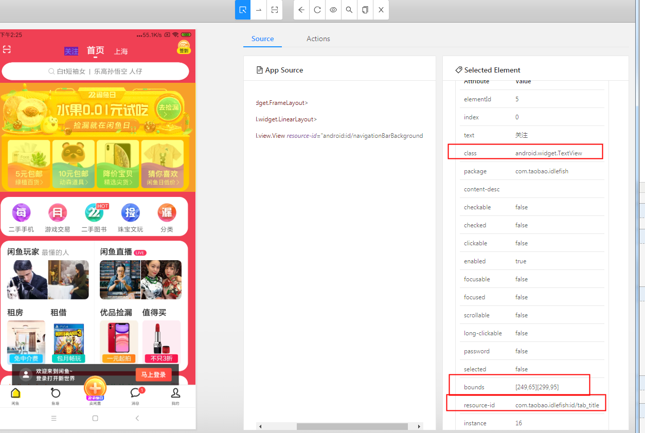Screen dimensions: 645x433
Task: Tap the 分类 category icon
Action: point(167,212)
